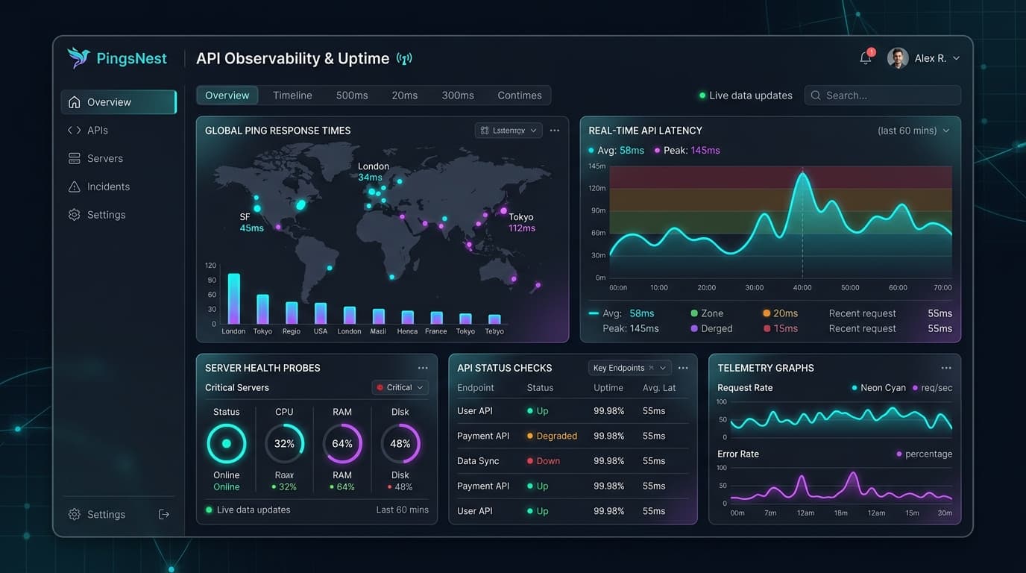Open the map view selector dropdown
Image resolution: width=1026 pixels, height=573 pixels.
point(509,131)
